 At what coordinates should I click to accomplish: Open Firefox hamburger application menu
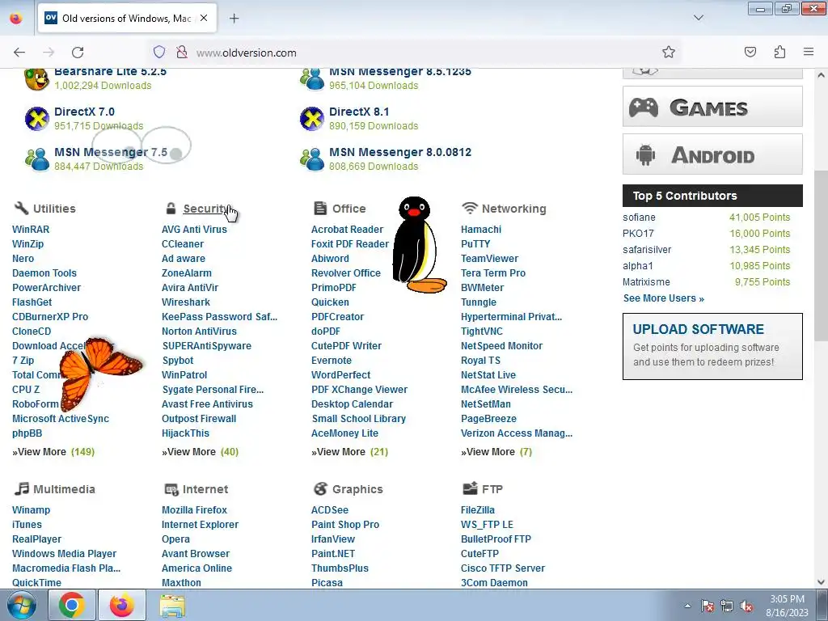click(x=809, y=52)
